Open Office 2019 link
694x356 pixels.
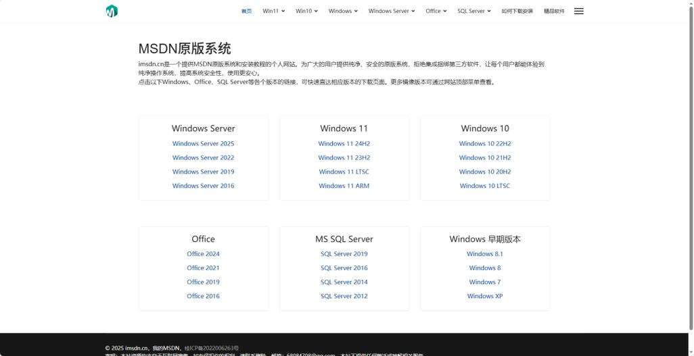(203, 282)
